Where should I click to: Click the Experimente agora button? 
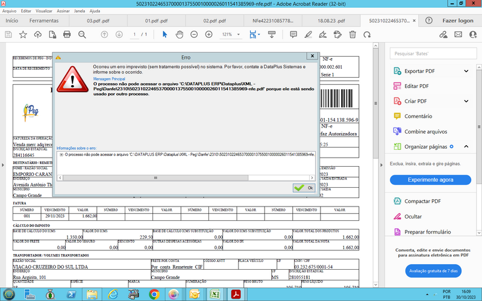click(x=430, y=179)
